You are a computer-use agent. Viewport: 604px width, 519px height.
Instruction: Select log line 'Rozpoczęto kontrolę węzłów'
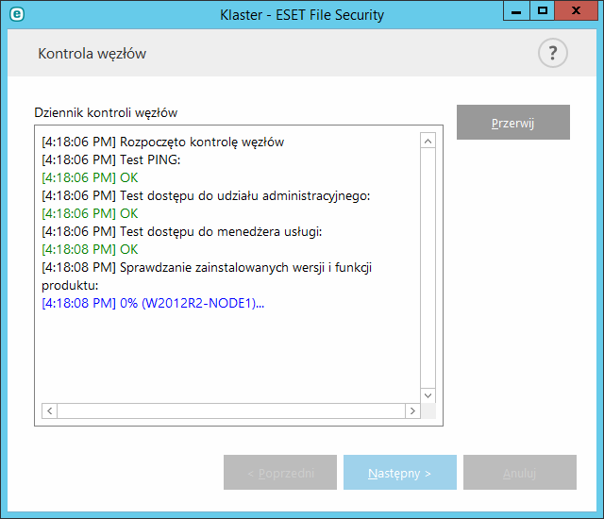[x=163, y=142]
